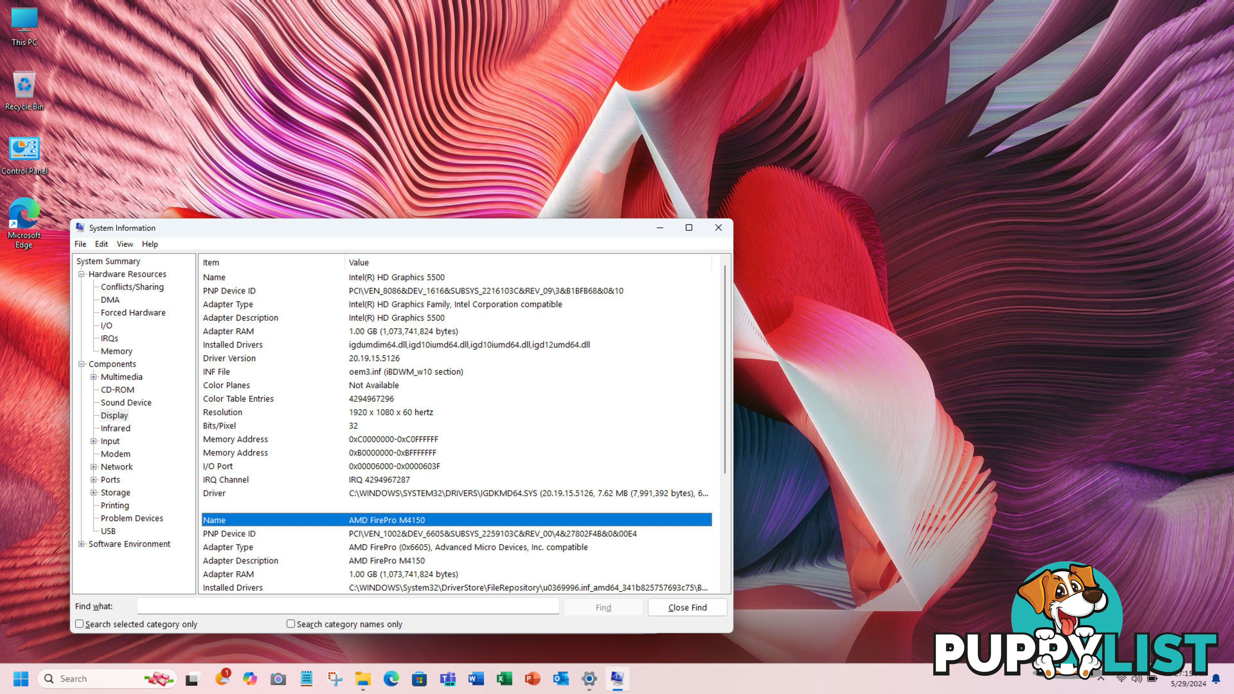Open Notepad from the taskbar

306,678
